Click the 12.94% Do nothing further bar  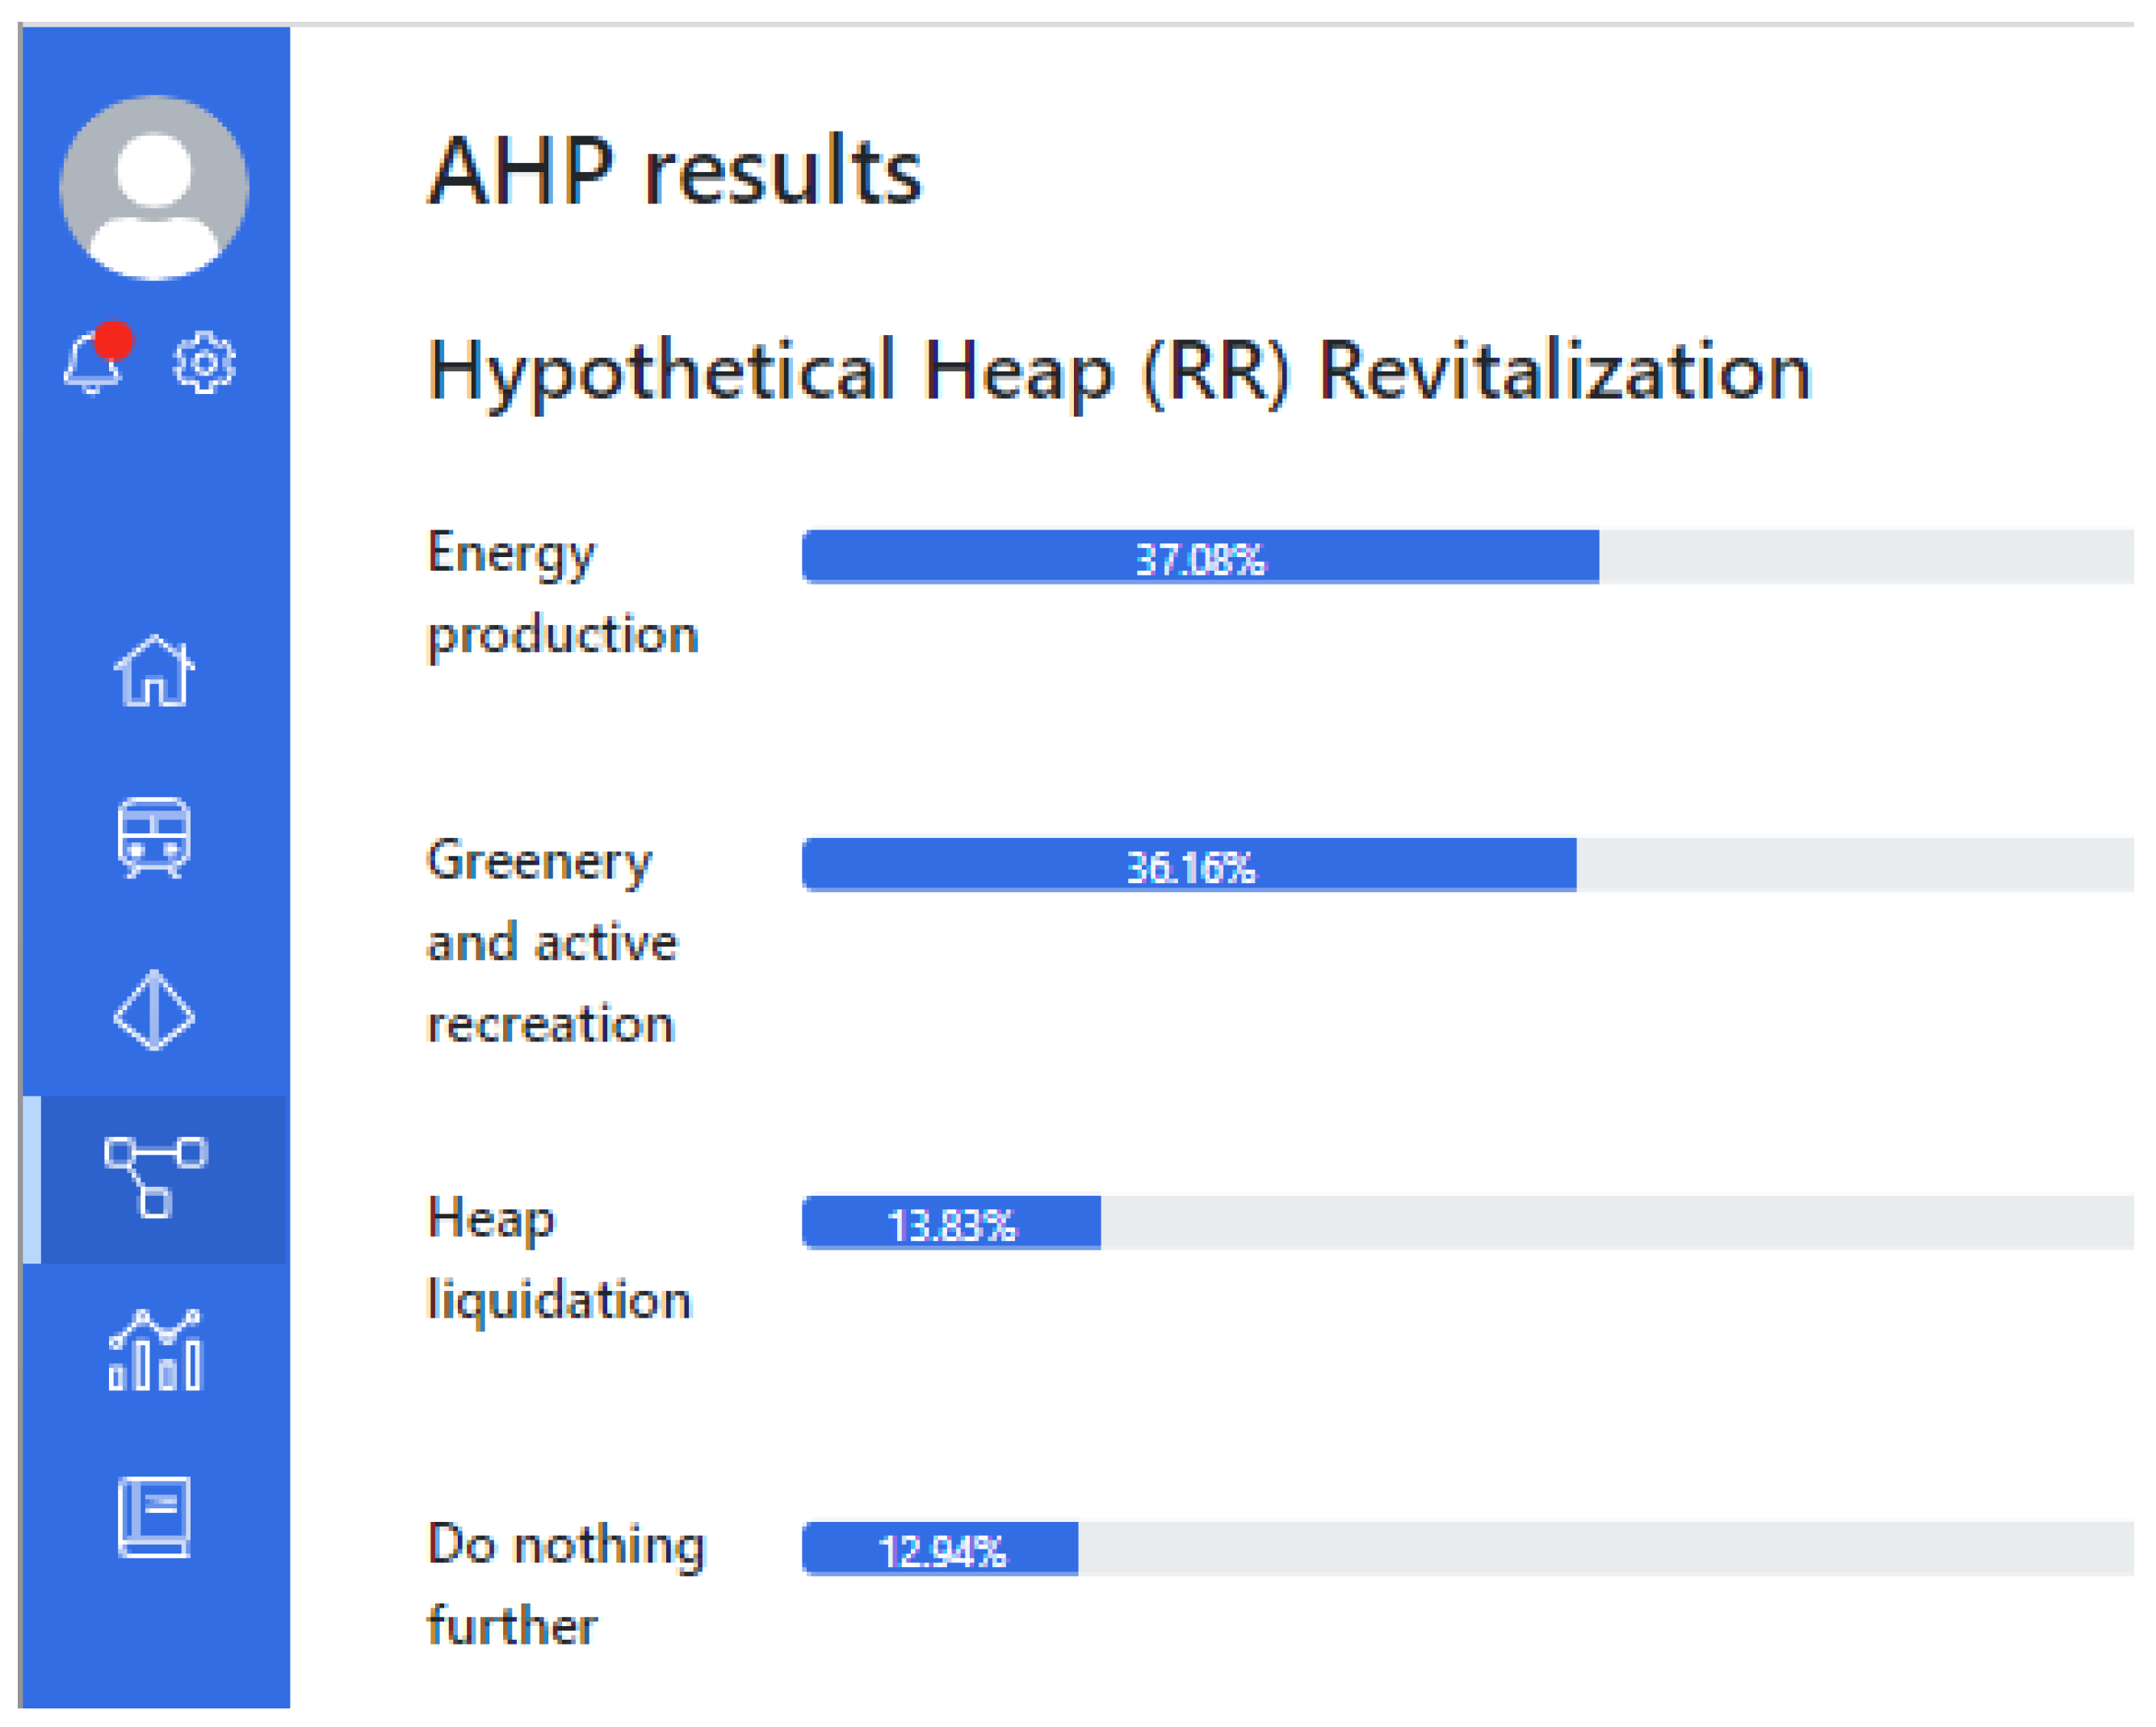coord(940,1549)
